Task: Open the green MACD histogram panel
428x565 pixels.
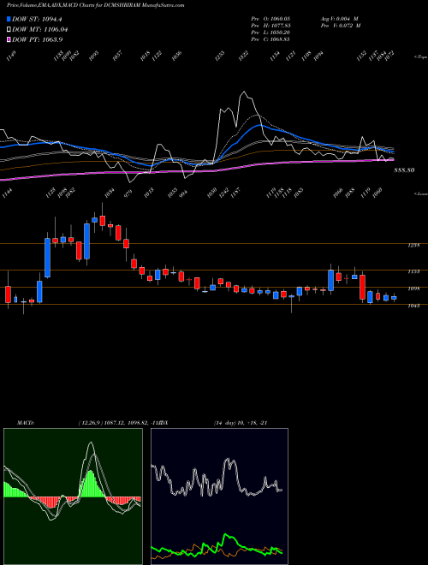Action: [x=73, y=497]
